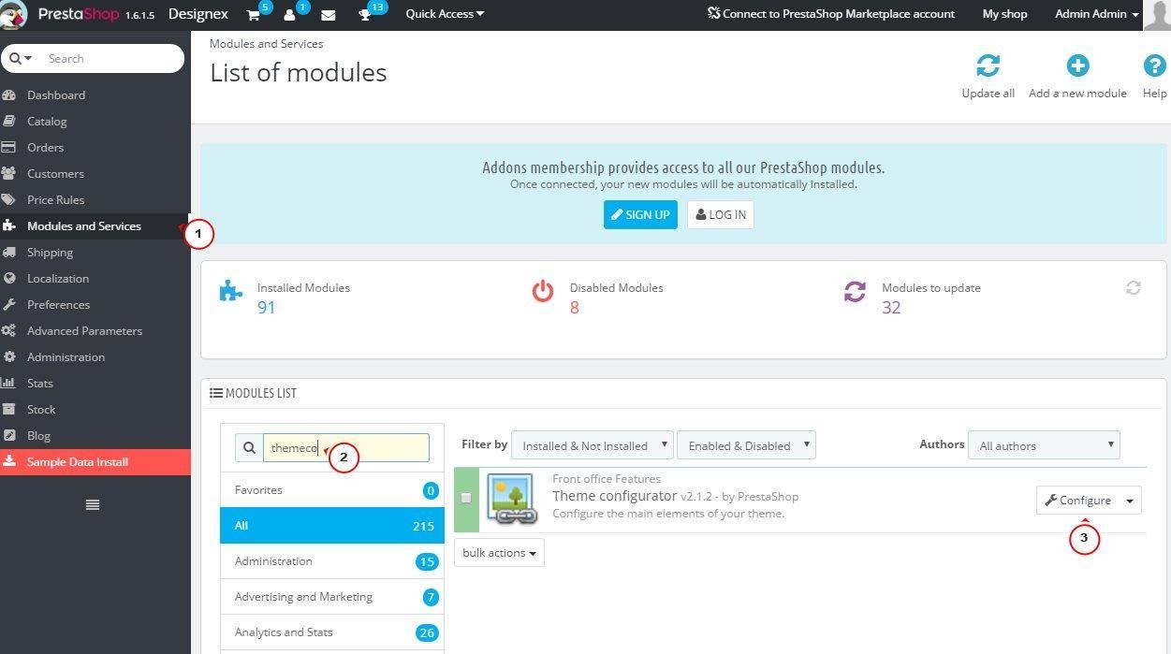This screenshot has width=1171, height=654.
Task: Open the customers notification icon in header
Action: coord(290,15)
